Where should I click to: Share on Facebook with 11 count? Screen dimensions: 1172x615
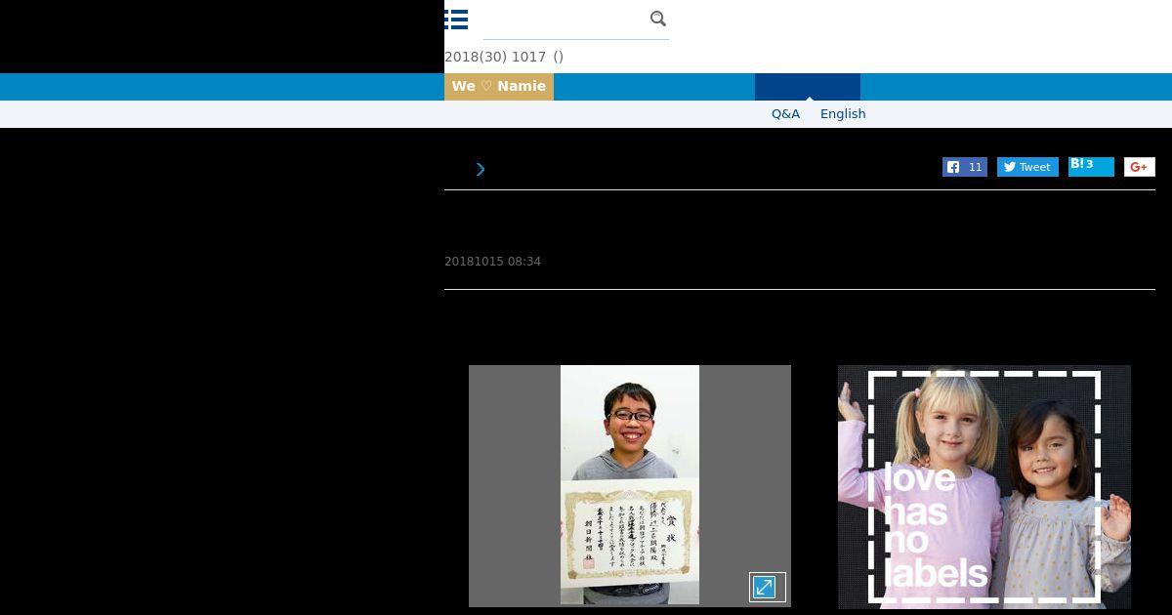pyautogui.click(x=965, y=167)
